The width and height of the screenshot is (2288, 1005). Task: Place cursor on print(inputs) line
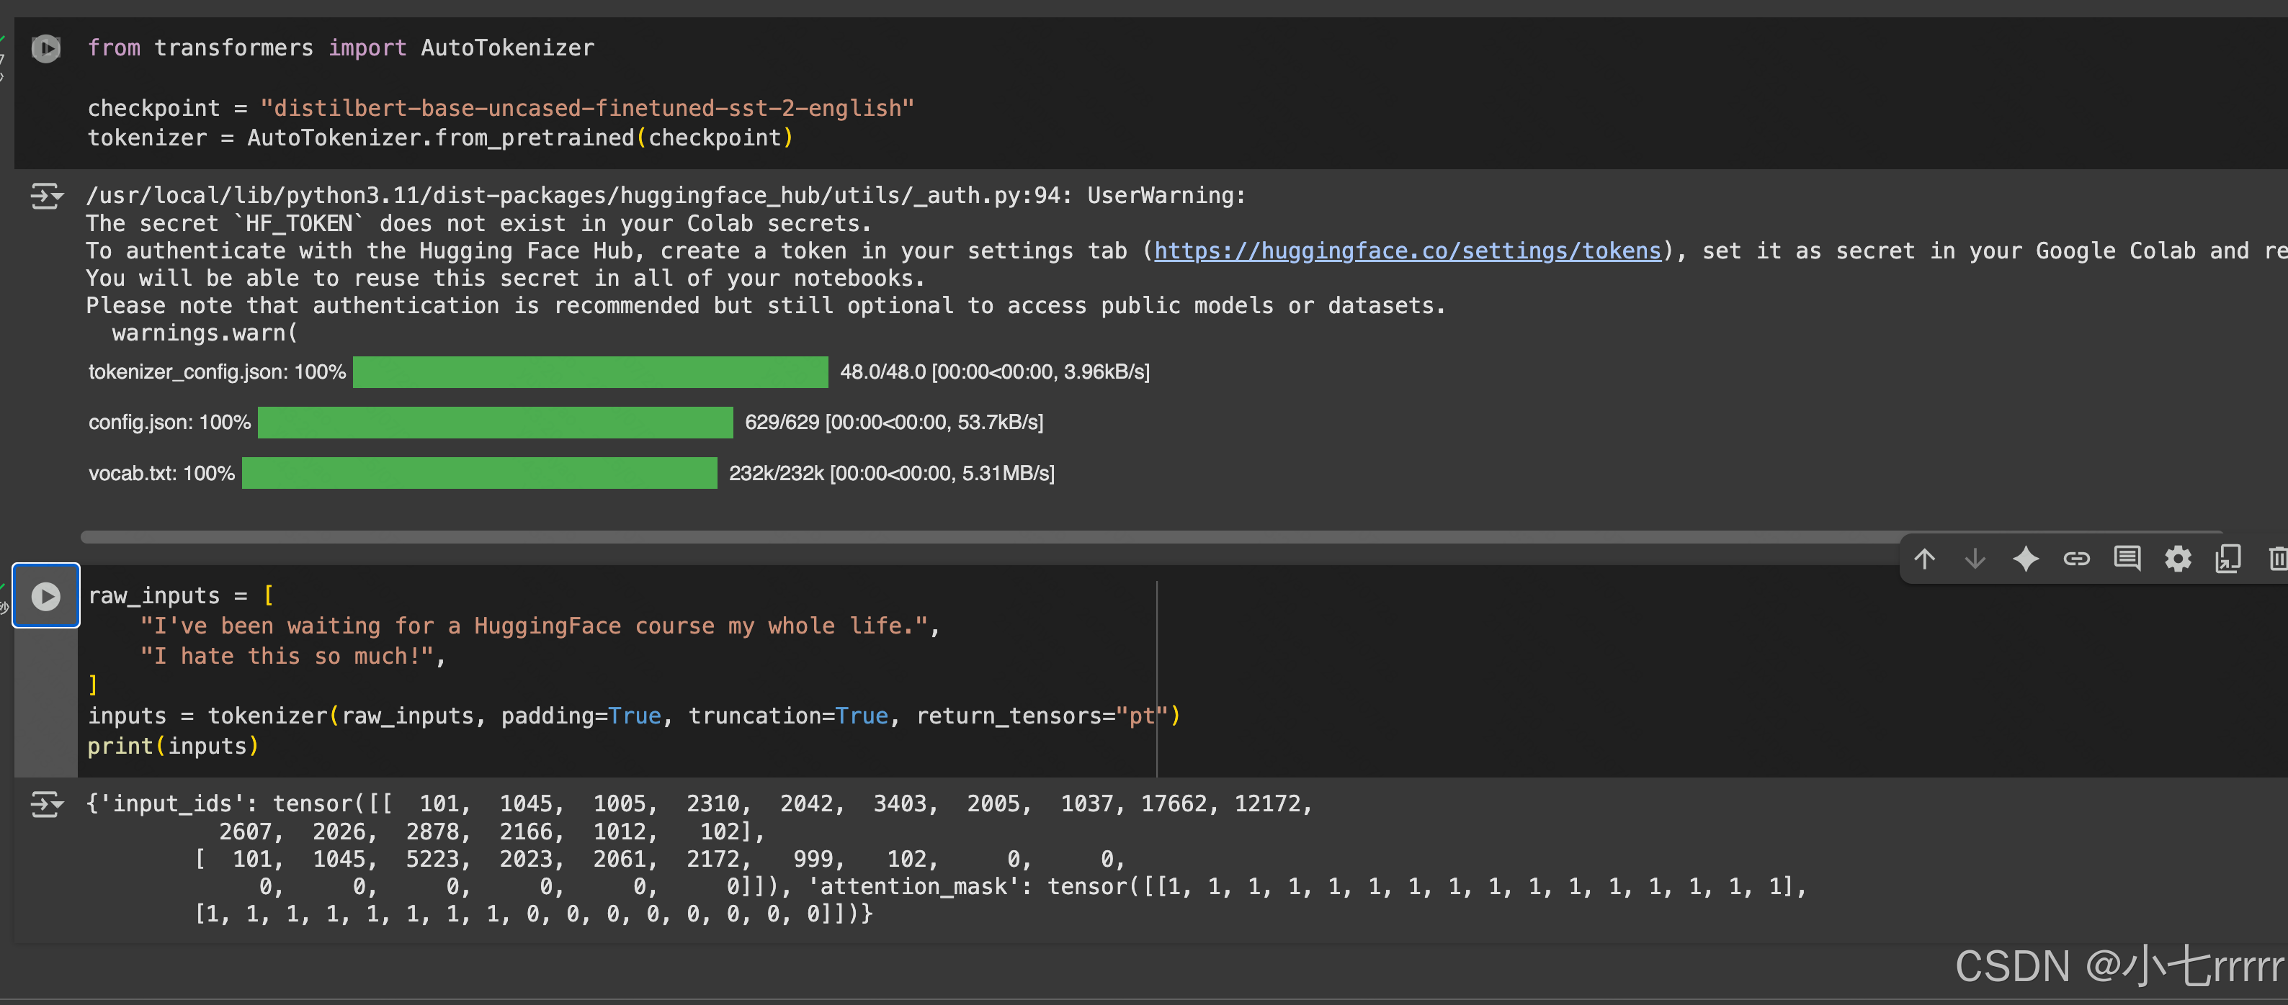172,746
